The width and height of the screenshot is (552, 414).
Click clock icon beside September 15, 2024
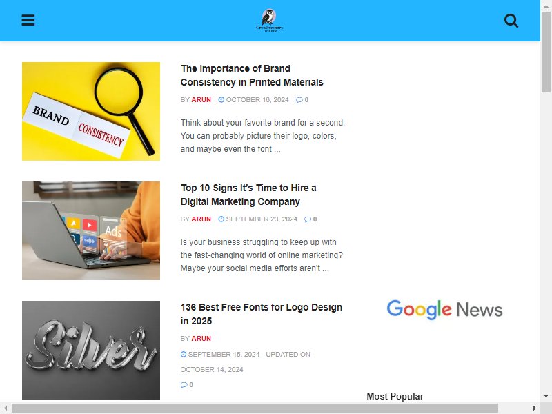[184, 354]
